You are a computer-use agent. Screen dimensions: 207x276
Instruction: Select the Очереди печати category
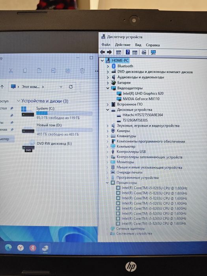pyautogui.click(x=129, y=172)
